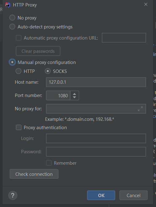Click the Clear passwords button
Viewport: 156px width, 207px height.
tap(38, 51)
